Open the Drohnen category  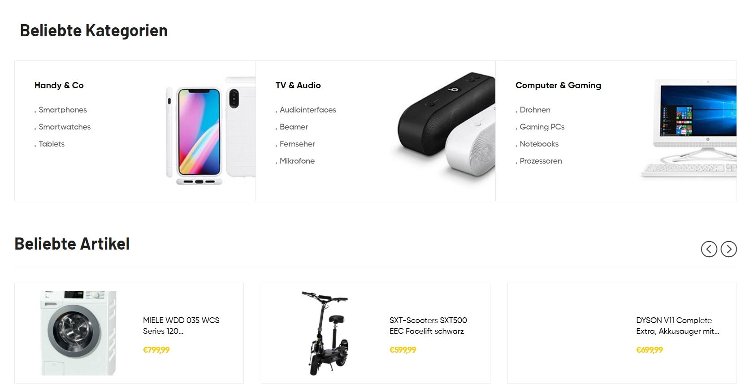click(x=535, y=110)
